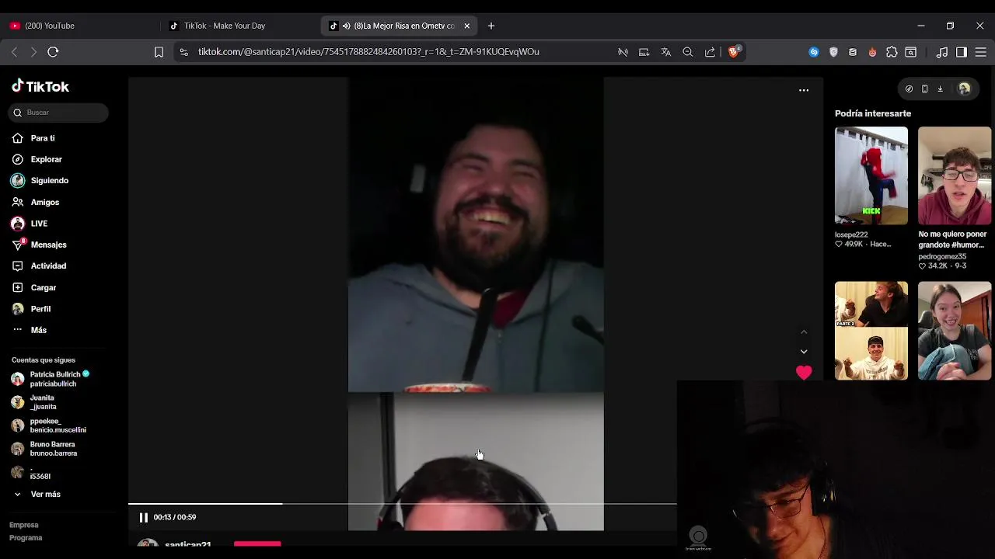995x559 pixels.
Task: Open video more-options ellipsis menu
Action: 804,90
